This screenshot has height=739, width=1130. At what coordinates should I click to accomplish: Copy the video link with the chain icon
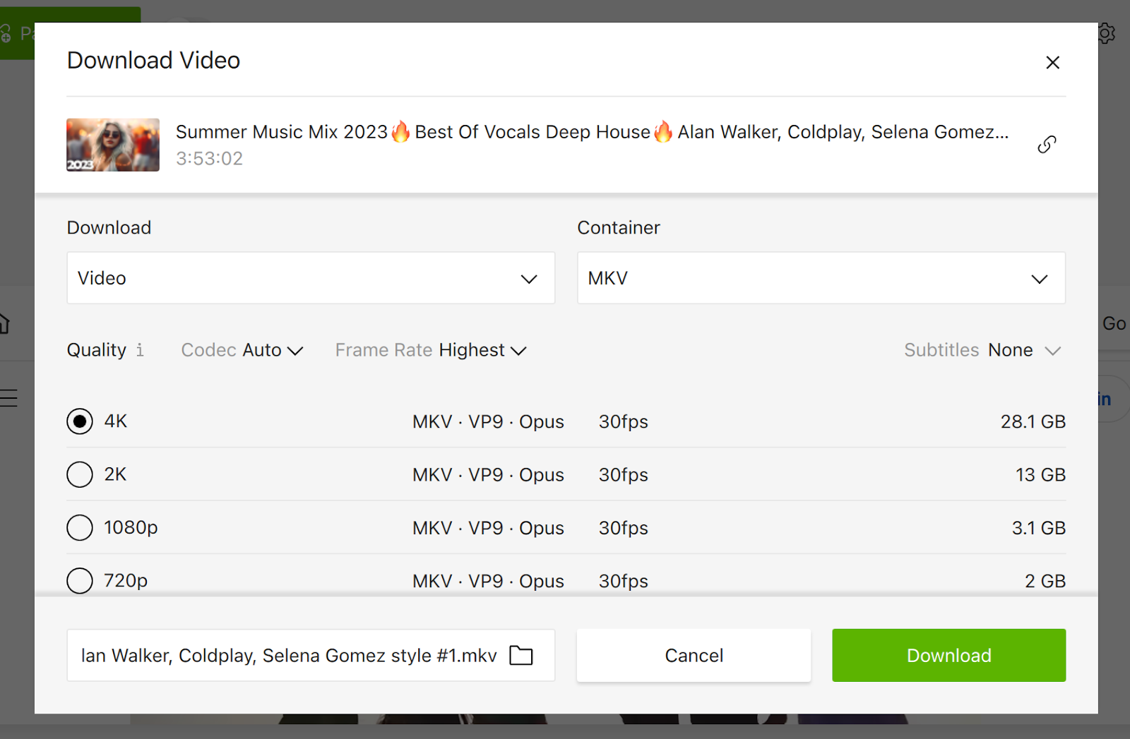click(x=1047, y=145)
